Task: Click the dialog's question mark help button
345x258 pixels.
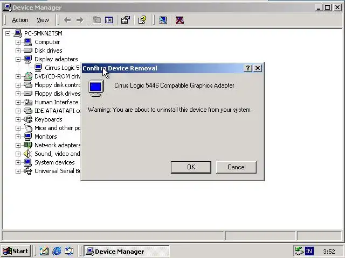Action: [248, 68]
